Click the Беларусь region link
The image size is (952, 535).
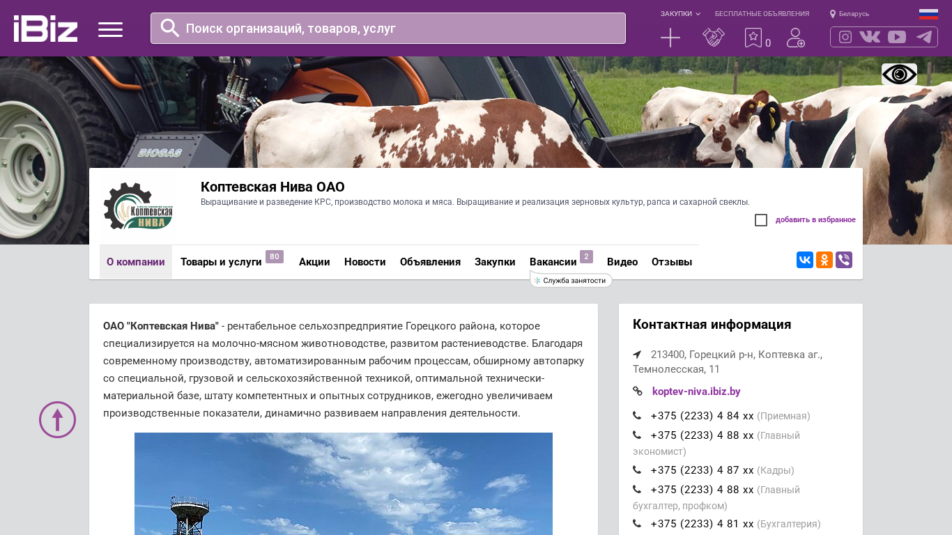click(854, 14)
